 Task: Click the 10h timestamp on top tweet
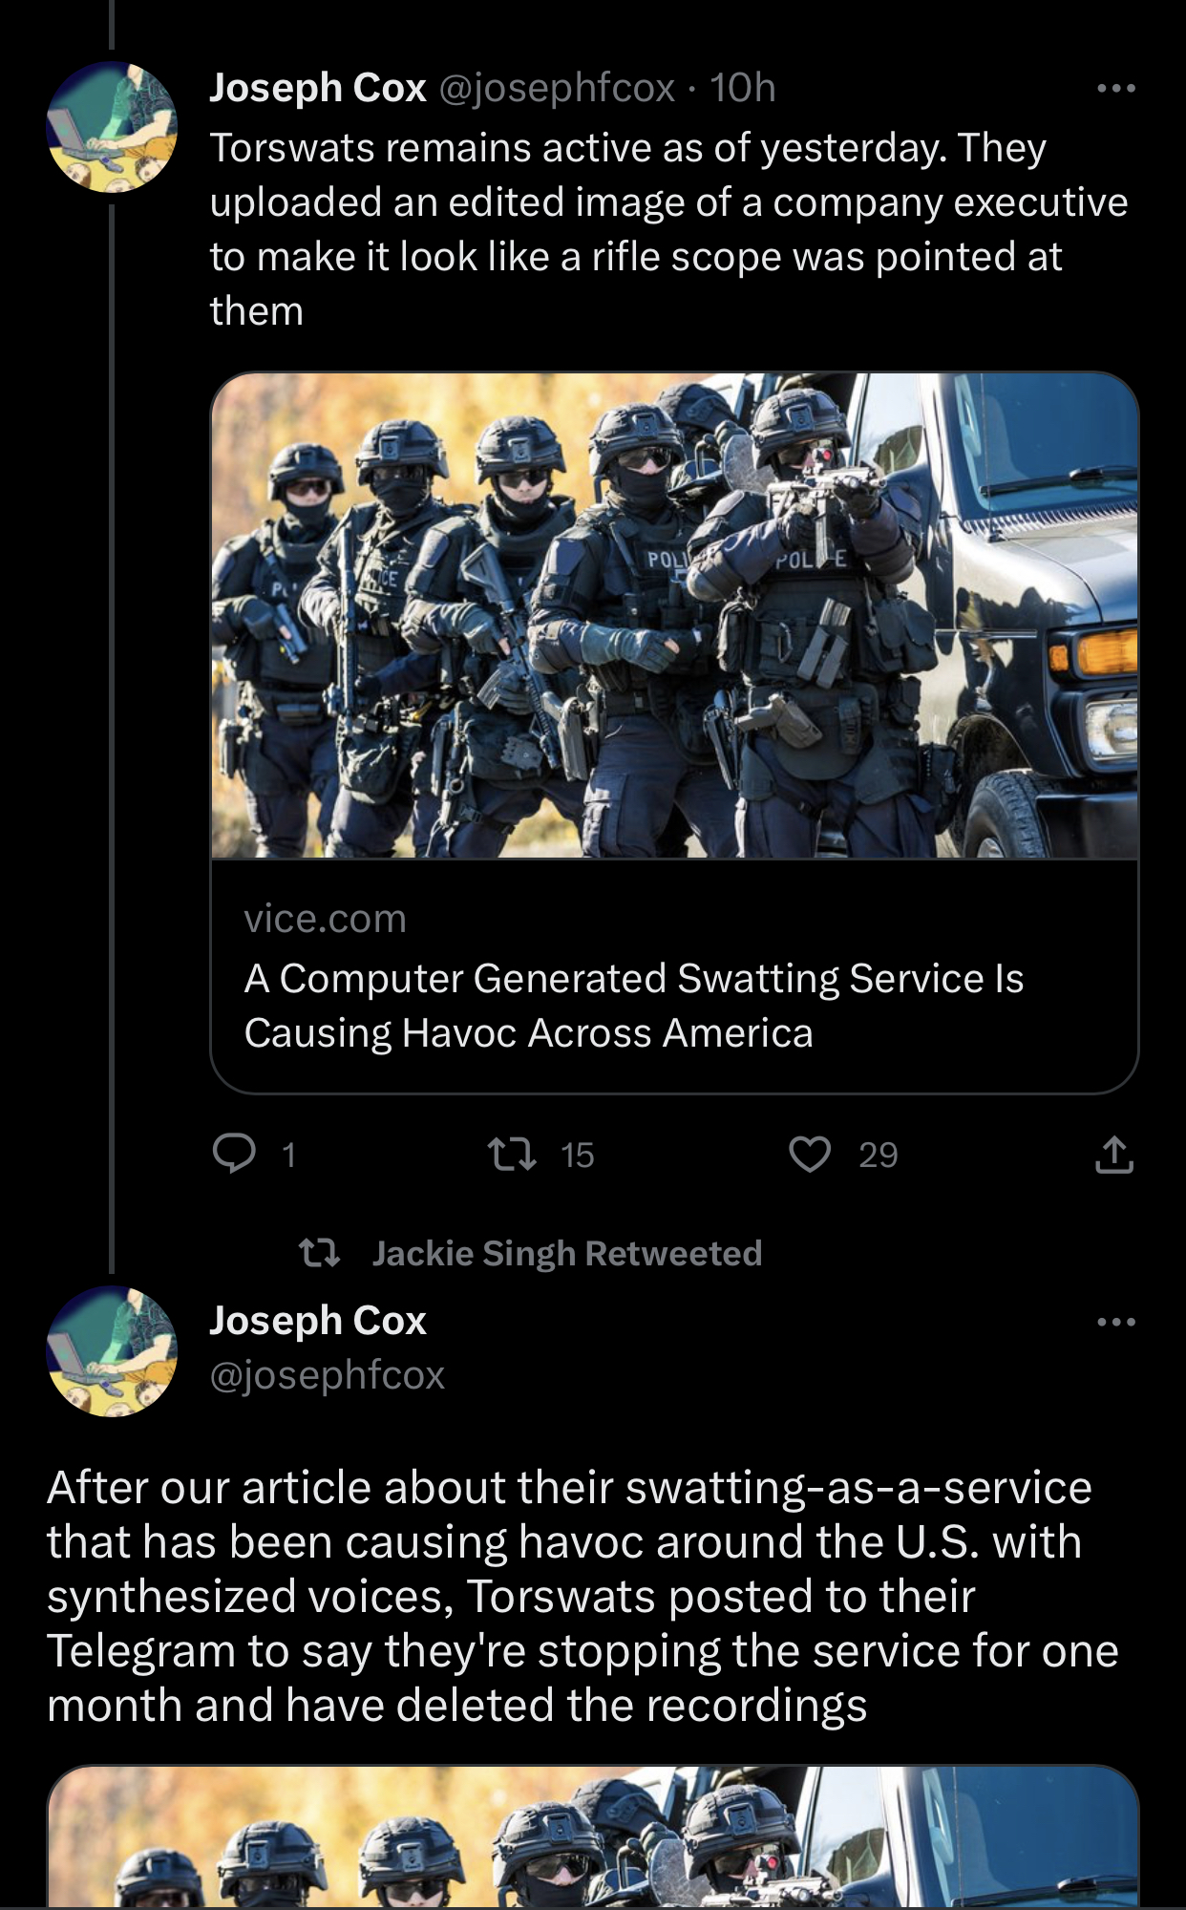742,88
